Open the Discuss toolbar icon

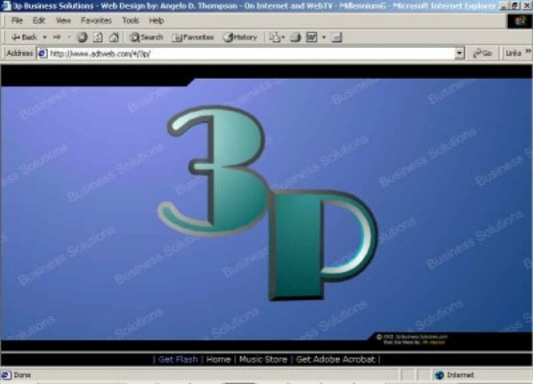pos(336,37)
